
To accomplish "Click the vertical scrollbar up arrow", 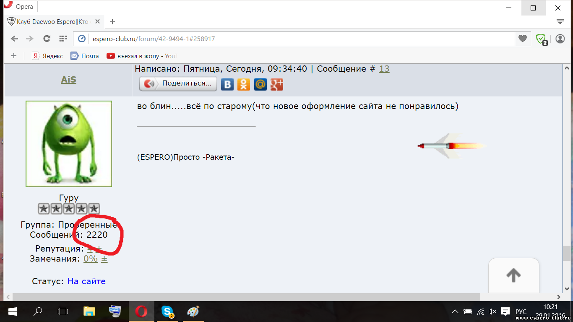I will (567, 68).
